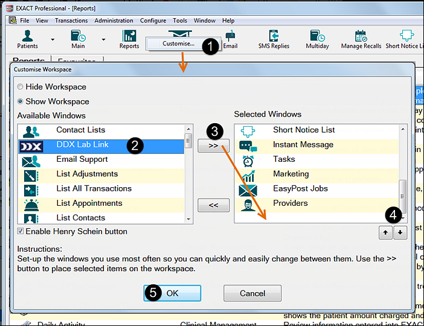Screen dimensions: 424x326
Task: Click the Customise... context menu entry
Action: pos(178,43)
